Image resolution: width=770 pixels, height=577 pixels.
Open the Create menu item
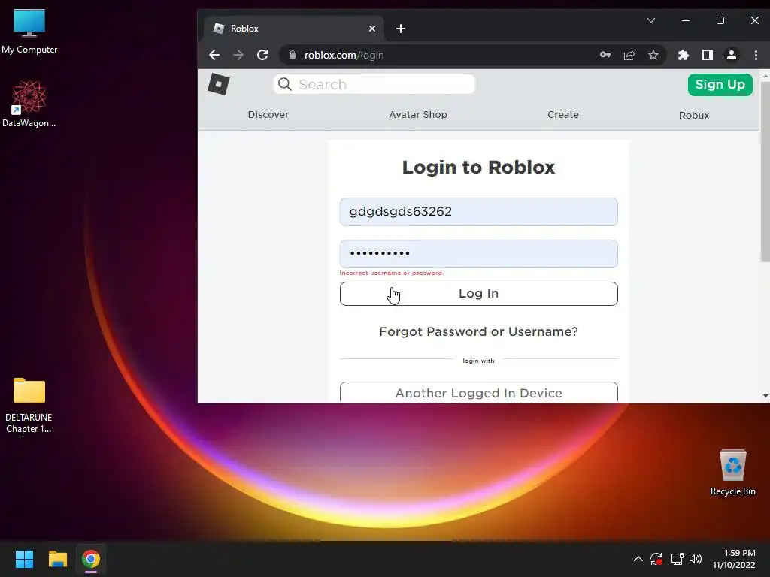[x=562, y=115]
